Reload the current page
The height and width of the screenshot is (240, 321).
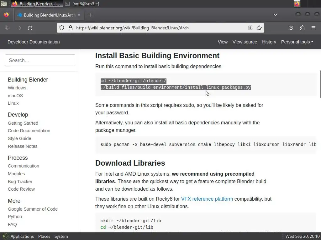point(30,28)
